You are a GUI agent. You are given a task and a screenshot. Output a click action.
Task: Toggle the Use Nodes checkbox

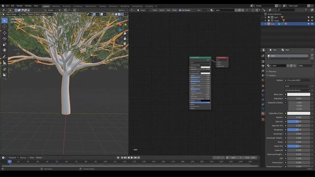180,10
